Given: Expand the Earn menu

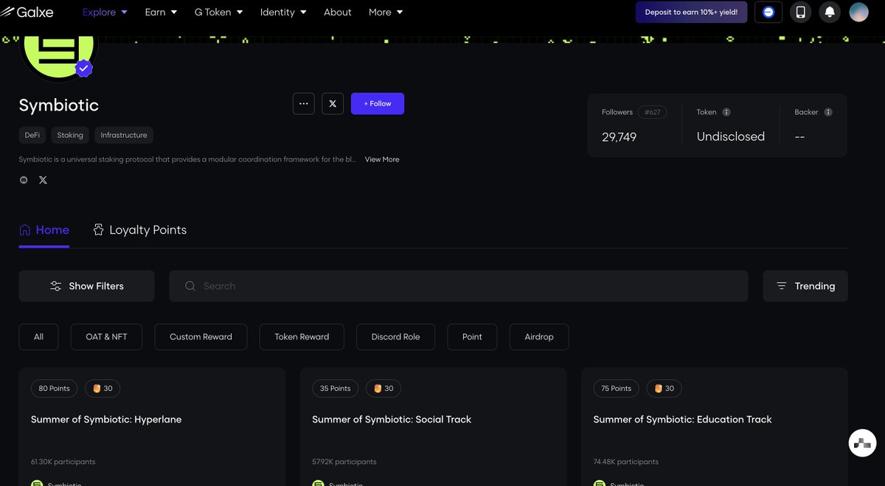Looking at the screenshot, I should [x=161, y=12].
